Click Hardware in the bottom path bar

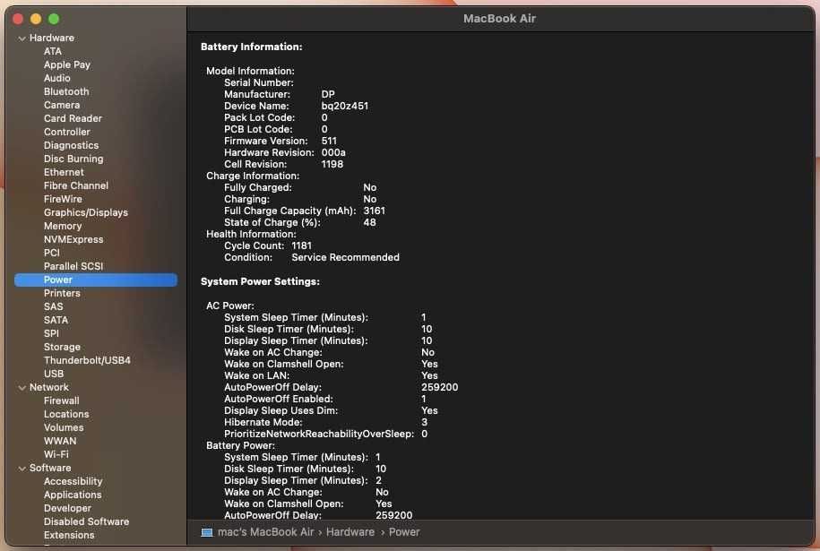pyautogui.click(x=350, y=532)
